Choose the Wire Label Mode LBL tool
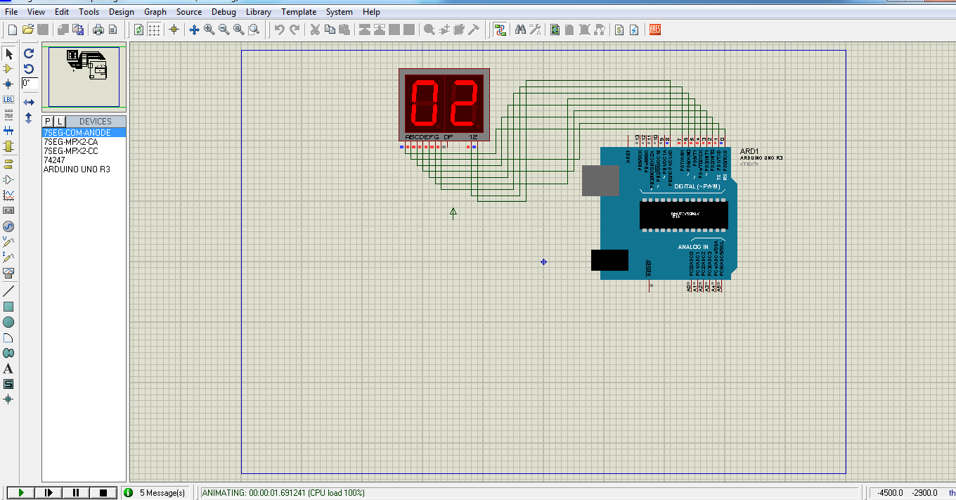 [x=8, y=100]
